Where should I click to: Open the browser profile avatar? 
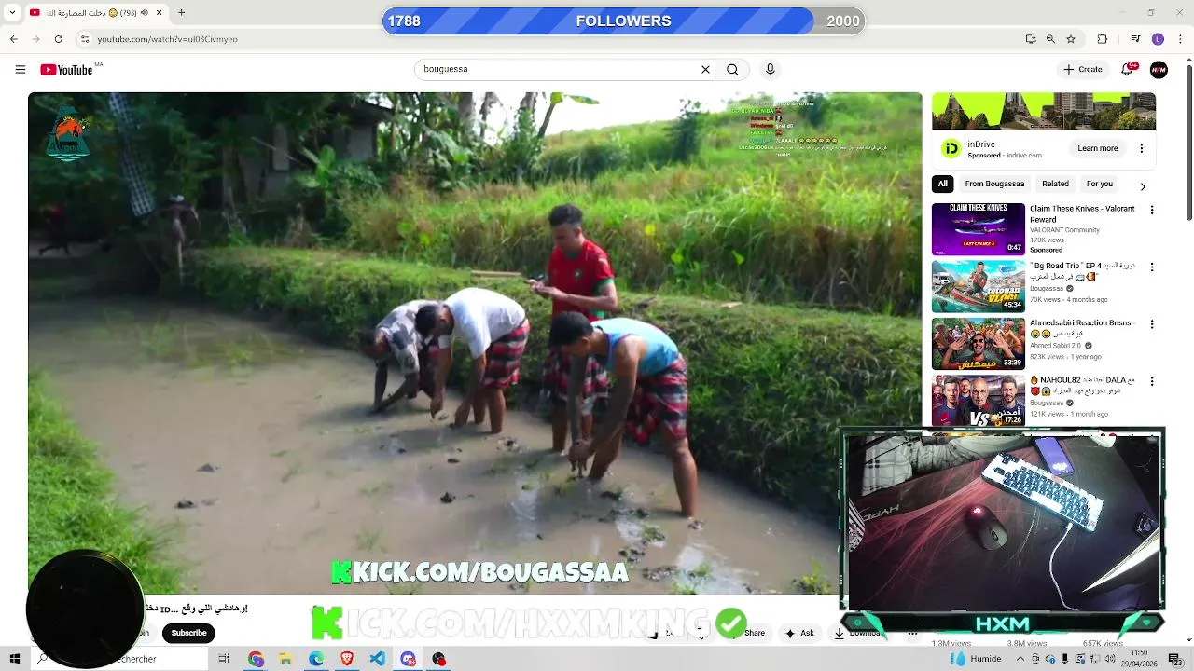(x=1158, y=39)
